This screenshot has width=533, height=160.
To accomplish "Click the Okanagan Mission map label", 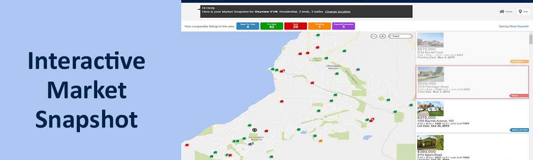I will click(x=333, y=67).
